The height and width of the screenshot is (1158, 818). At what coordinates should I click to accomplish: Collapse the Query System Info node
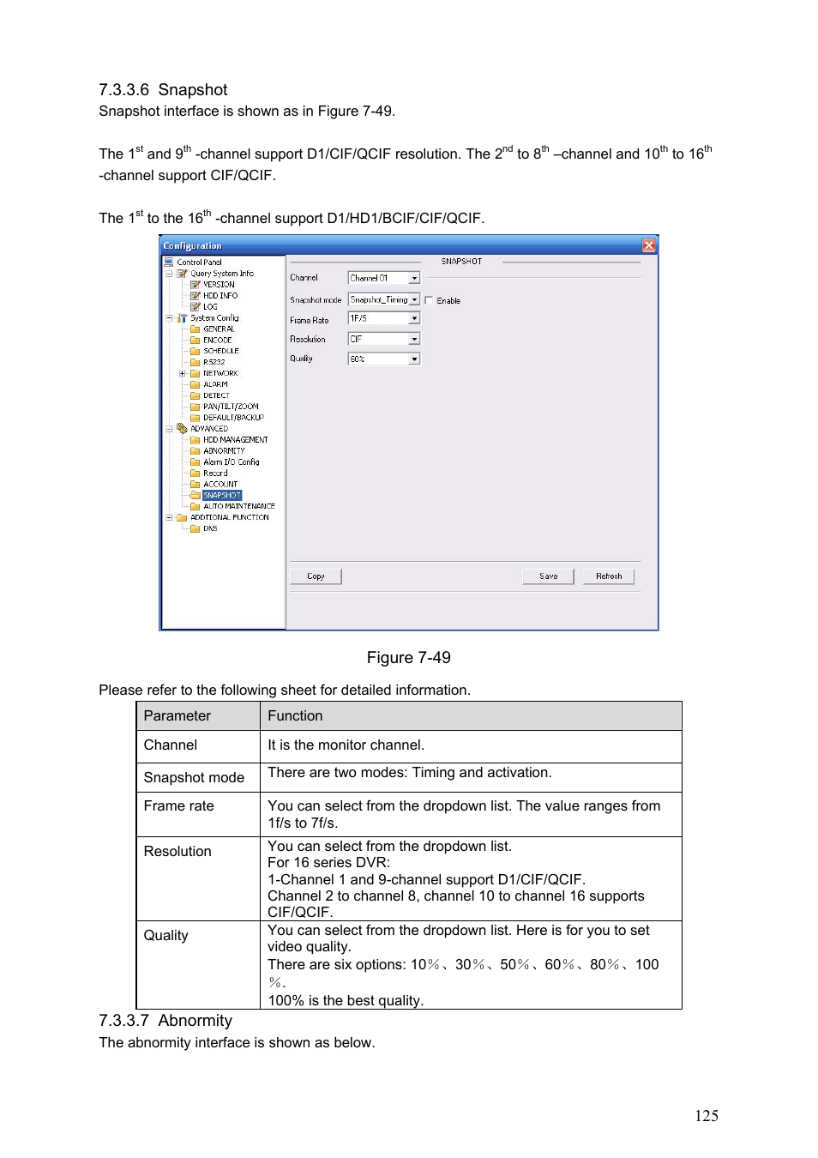pos(169,274)
